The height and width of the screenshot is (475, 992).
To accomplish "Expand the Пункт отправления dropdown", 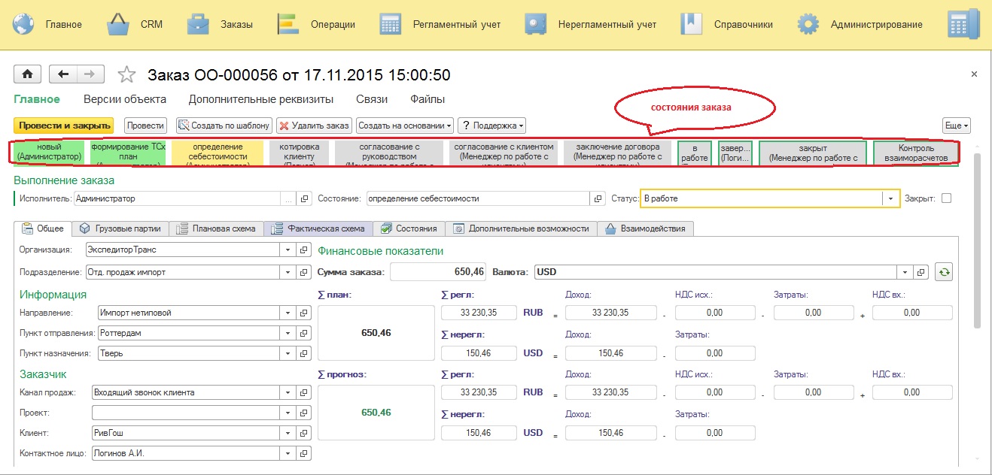I will pos(288,333).
